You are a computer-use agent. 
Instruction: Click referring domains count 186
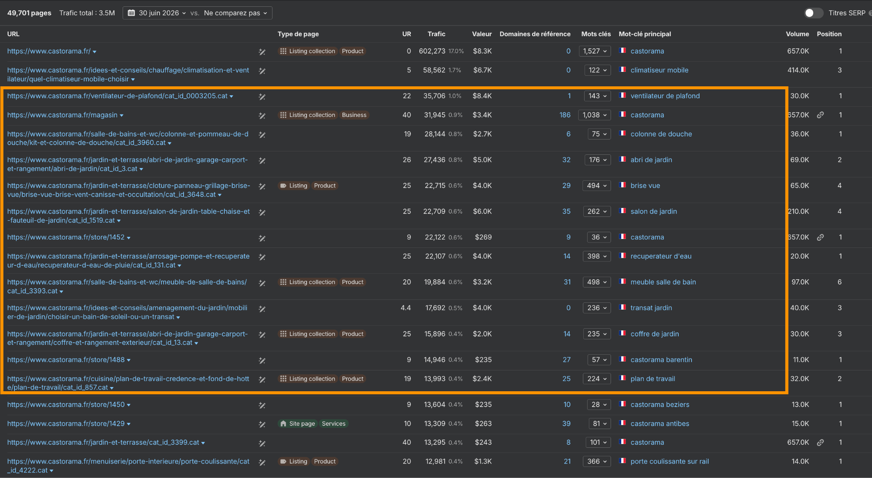click(x=565, y=115)
